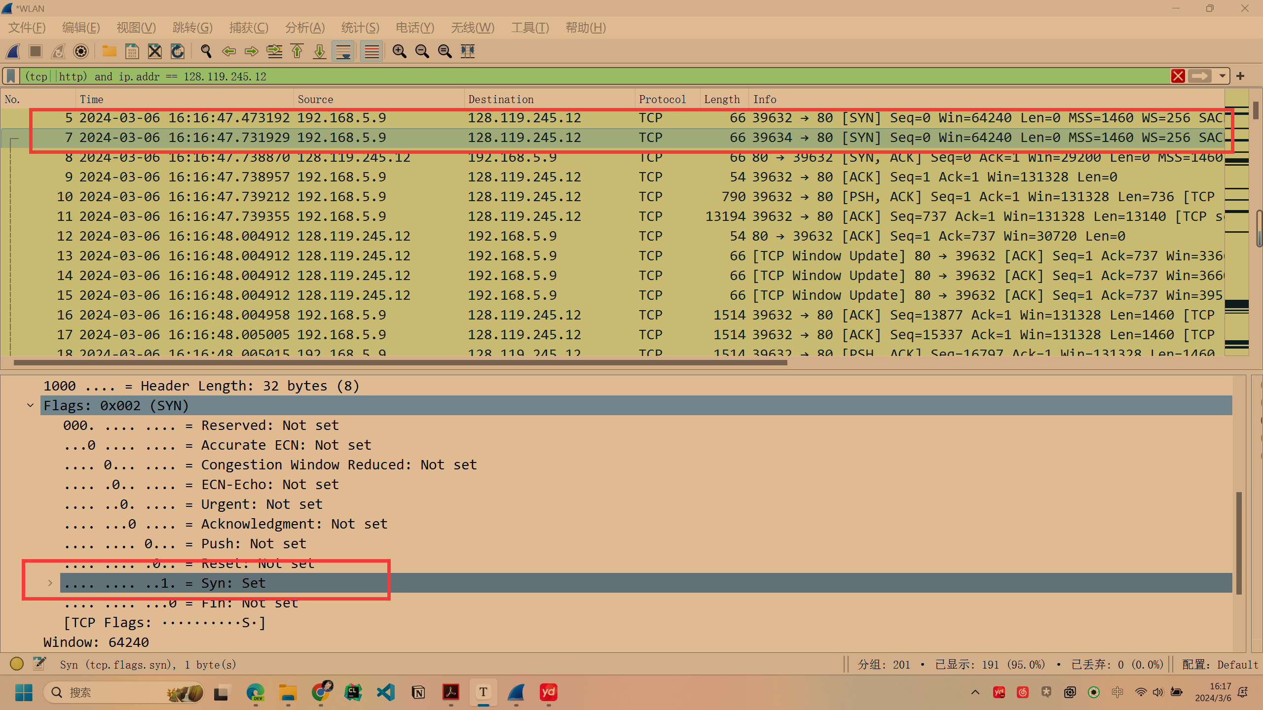Collapse the Flags: 0x002 (SYN) section
1263x710 pixels.
[x=30, y=405]
